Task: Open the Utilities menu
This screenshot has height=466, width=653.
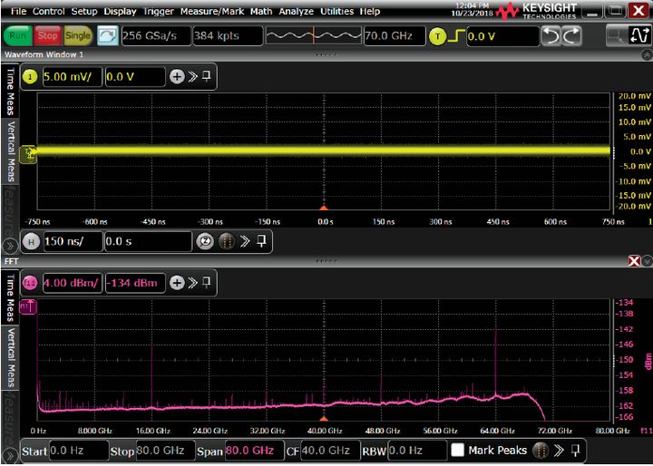Action: coord(336,11)
